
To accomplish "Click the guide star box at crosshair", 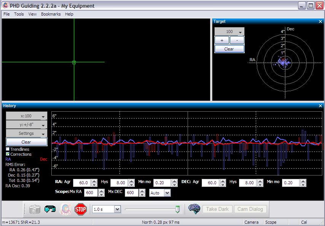I will 74,62.
